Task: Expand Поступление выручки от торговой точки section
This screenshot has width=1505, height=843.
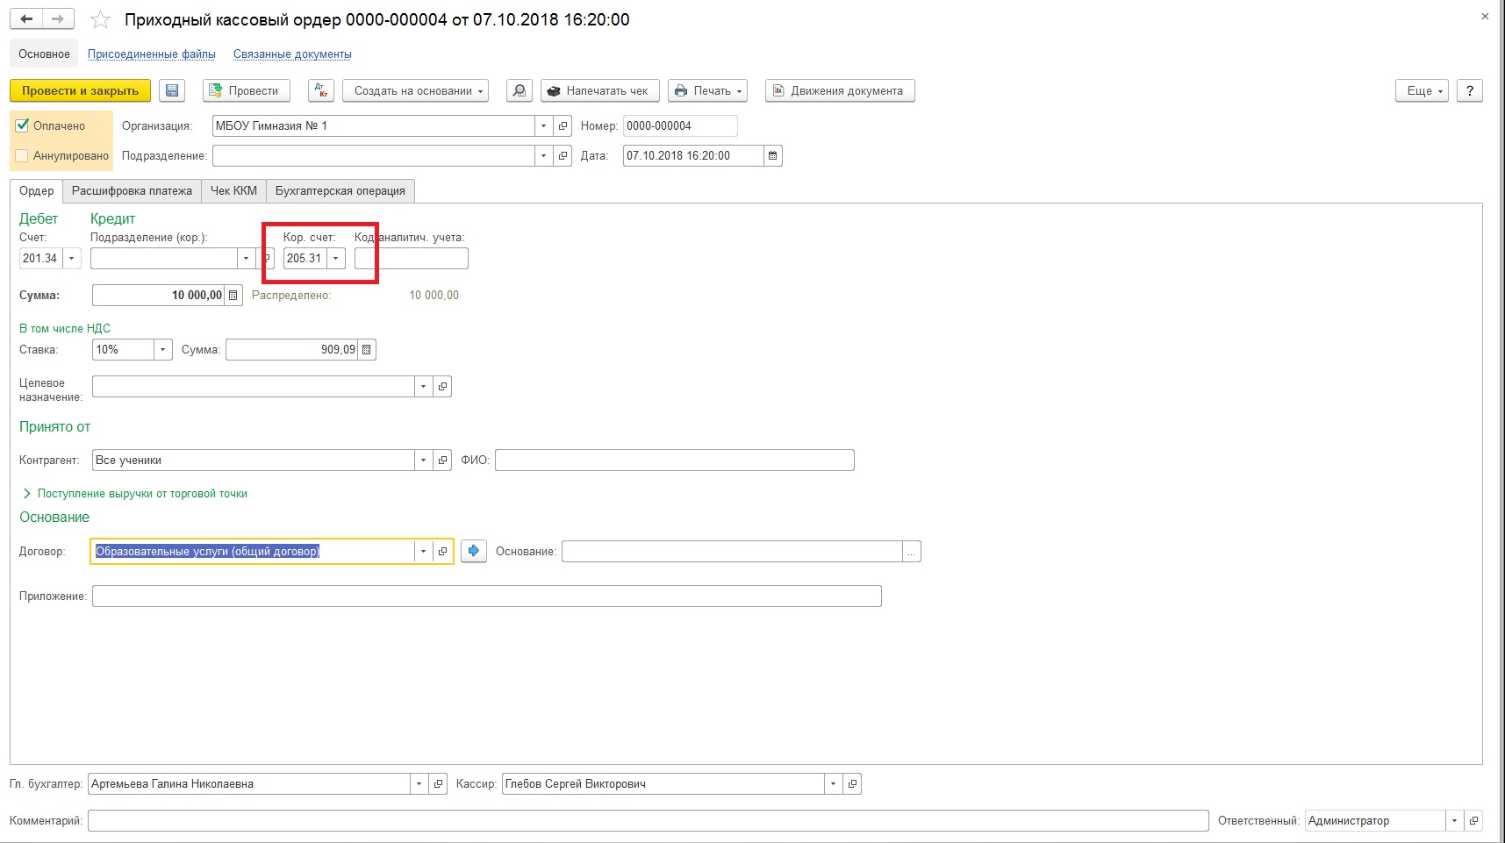Action: (x=28, y=494)
